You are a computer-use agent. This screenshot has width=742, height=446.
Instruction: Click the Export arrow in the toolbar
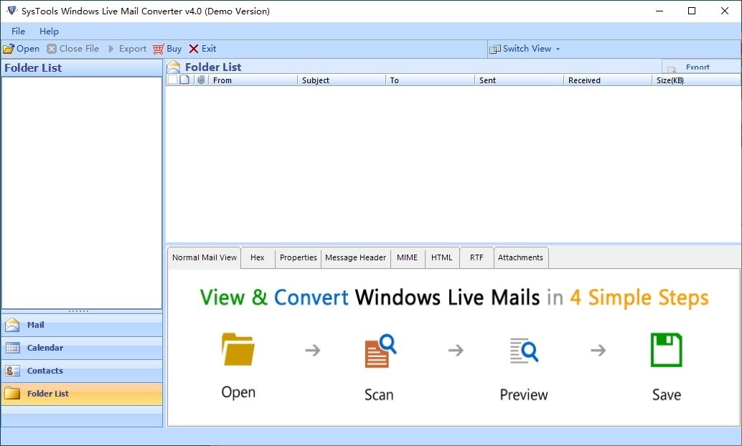(127, 49)
